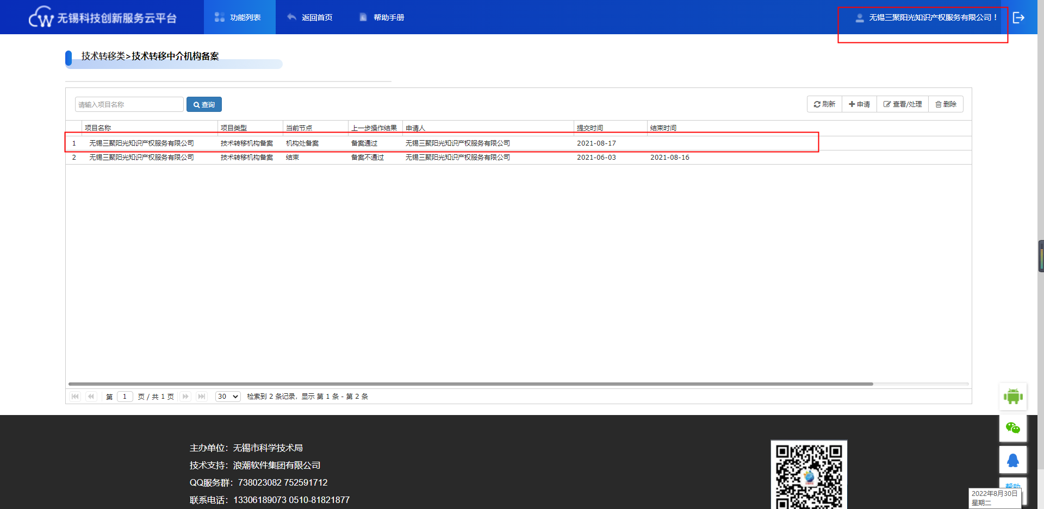Click the 技术转移中介机构备案 breadcrumb title

tap(175, 56)
